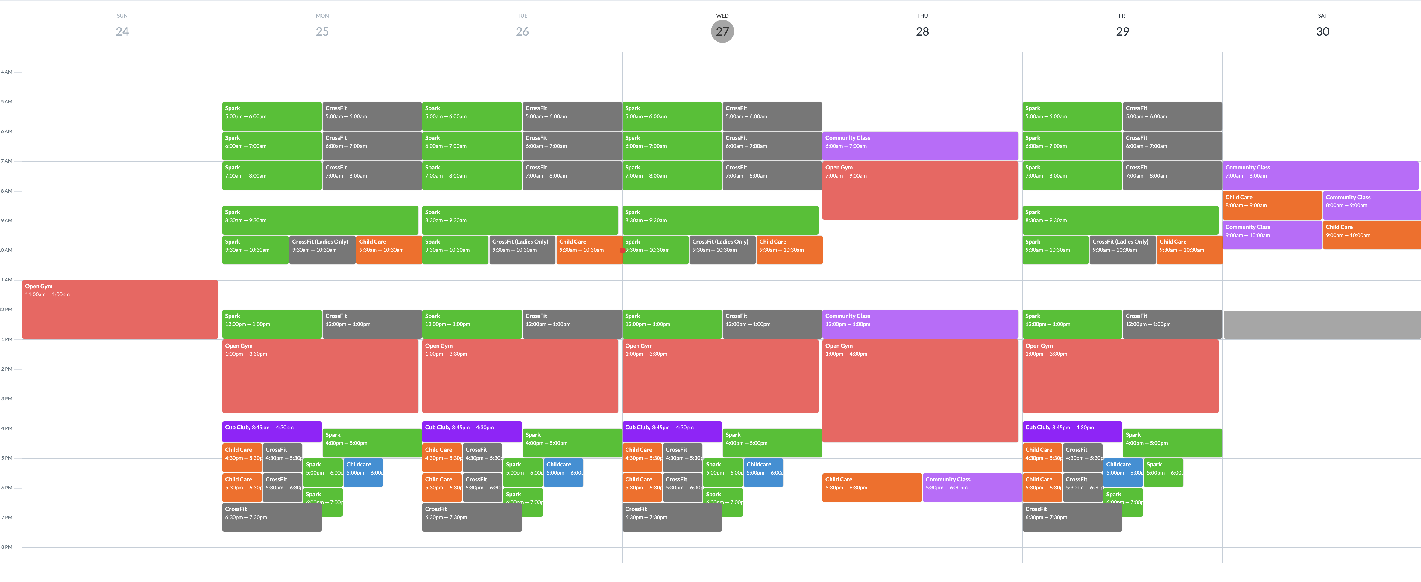This screenshot has height=582, width=1421.
Task: Open Friday Spark 4:00pm – 5:00pm event
Action: 1172,443
